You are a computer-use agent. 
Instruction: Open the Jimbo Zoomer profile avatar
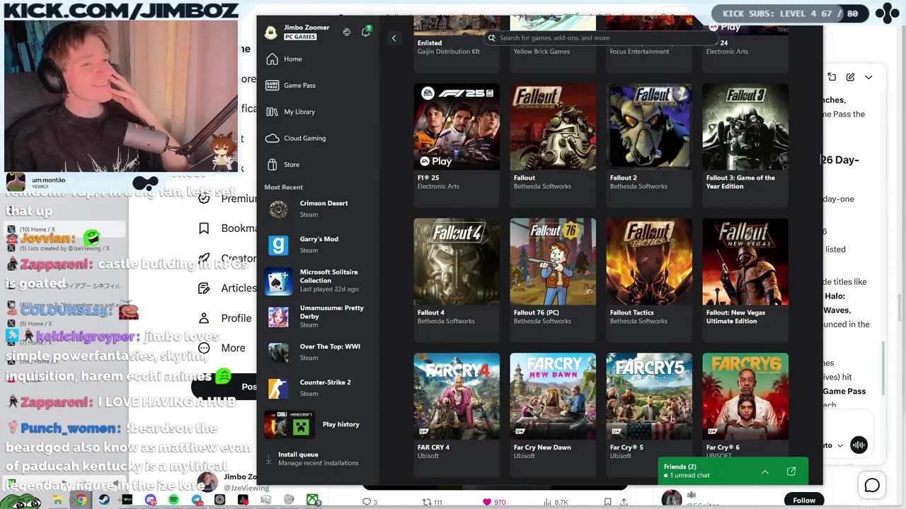pyautogui.click(x=270, y=32)
